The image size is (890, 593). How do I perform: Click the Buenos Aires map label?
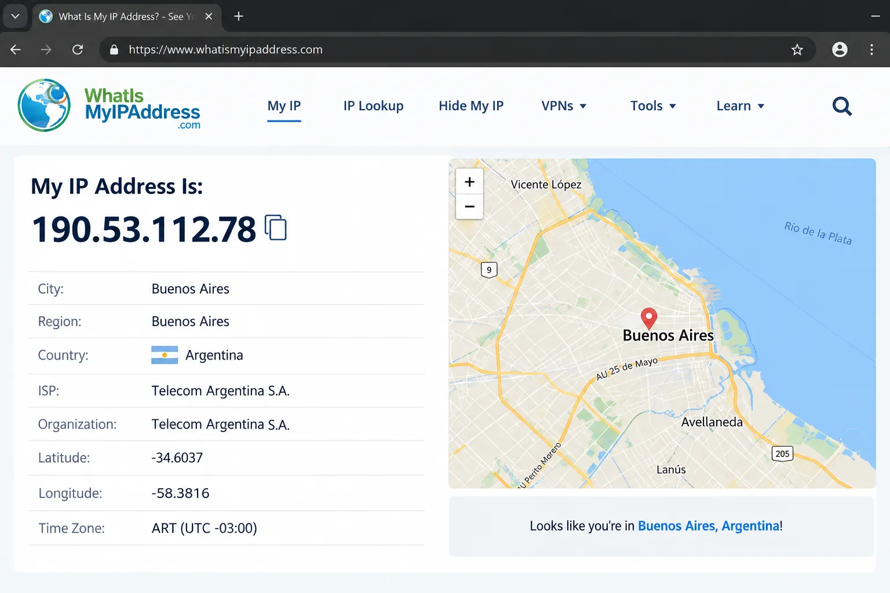668,335
